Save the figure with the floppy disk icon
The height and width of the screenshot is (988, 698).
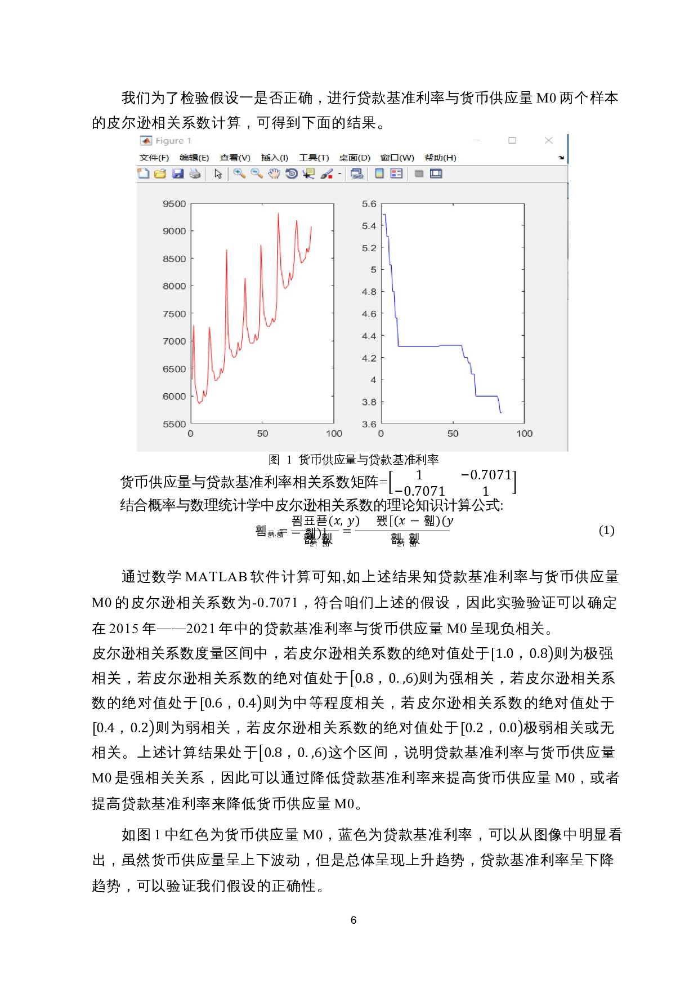[x=178, y=173]
